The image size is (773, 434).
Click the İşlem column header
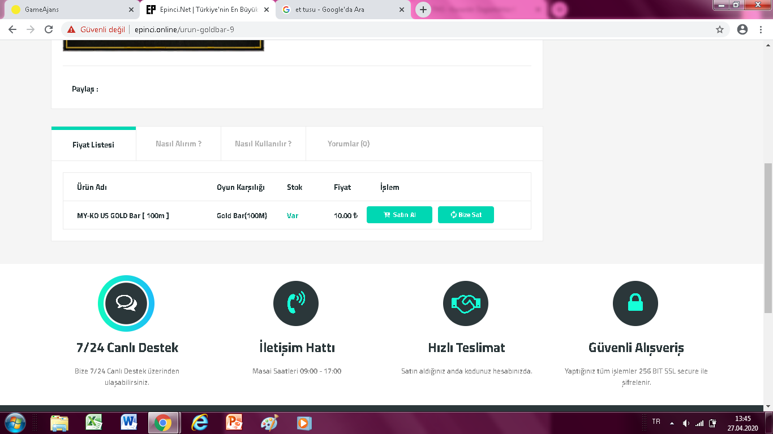click(390, 187)
